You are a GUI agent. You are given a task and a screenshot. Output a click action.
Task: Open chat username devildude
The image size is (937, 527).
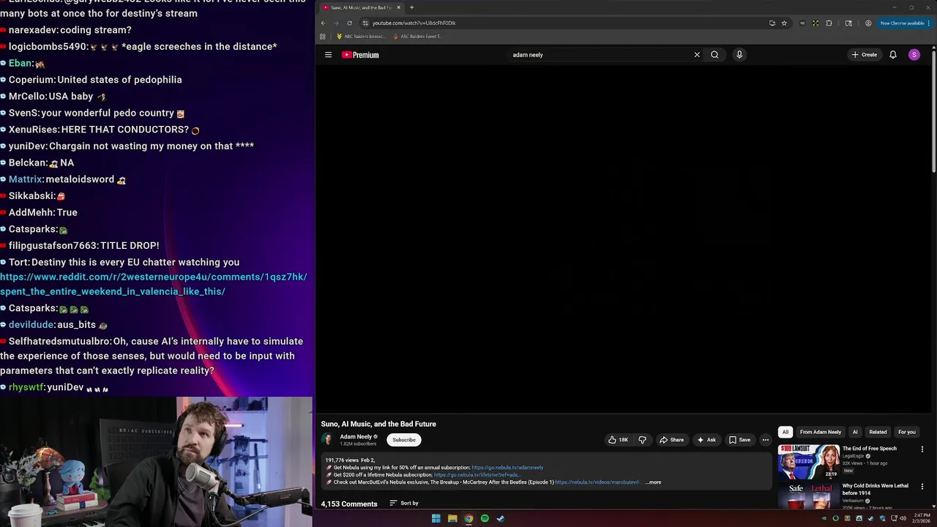(x=31, y=325)
